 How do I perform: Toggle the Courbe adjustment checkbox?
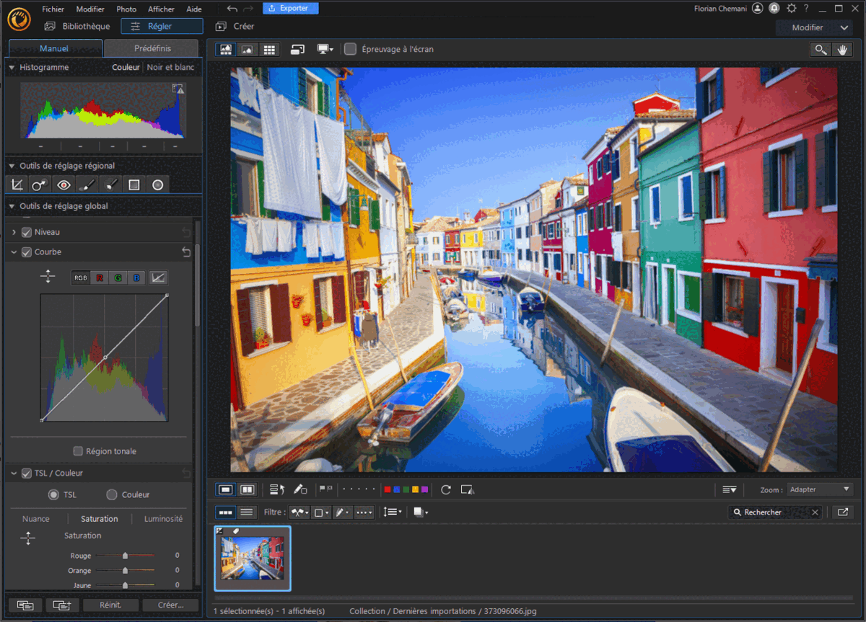(26, 252)
